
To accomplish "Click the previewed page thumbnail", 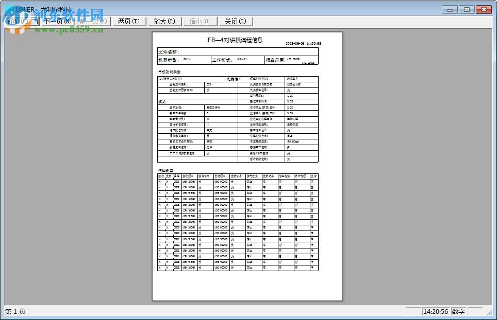I will pos(247,166).
